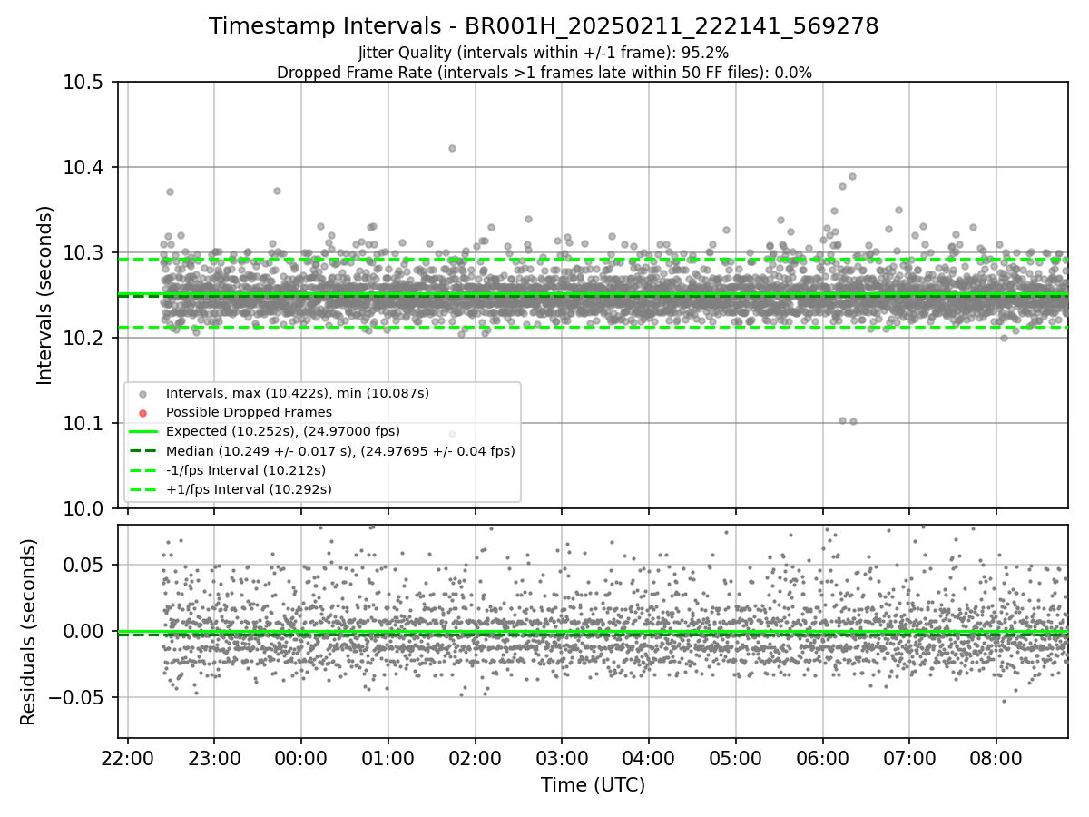
Task: Click the 23:00 time tick label
Action: tap(214, 757)
